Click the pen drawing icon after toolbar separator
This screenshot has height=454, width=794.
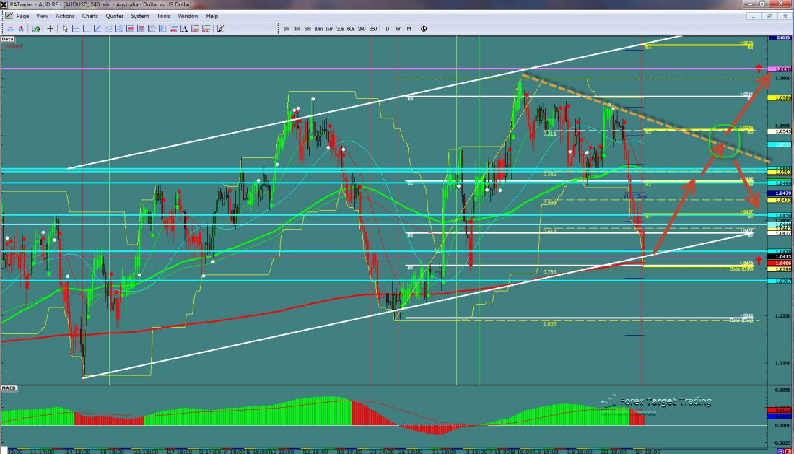tap(220, 29)
